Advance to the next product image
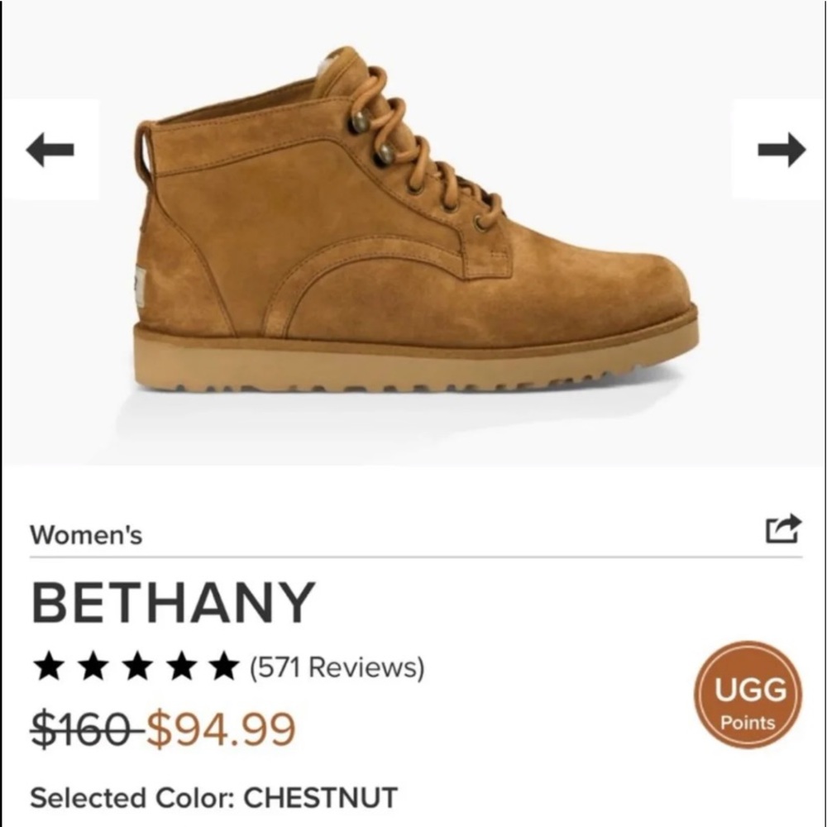 pos(781,151)
